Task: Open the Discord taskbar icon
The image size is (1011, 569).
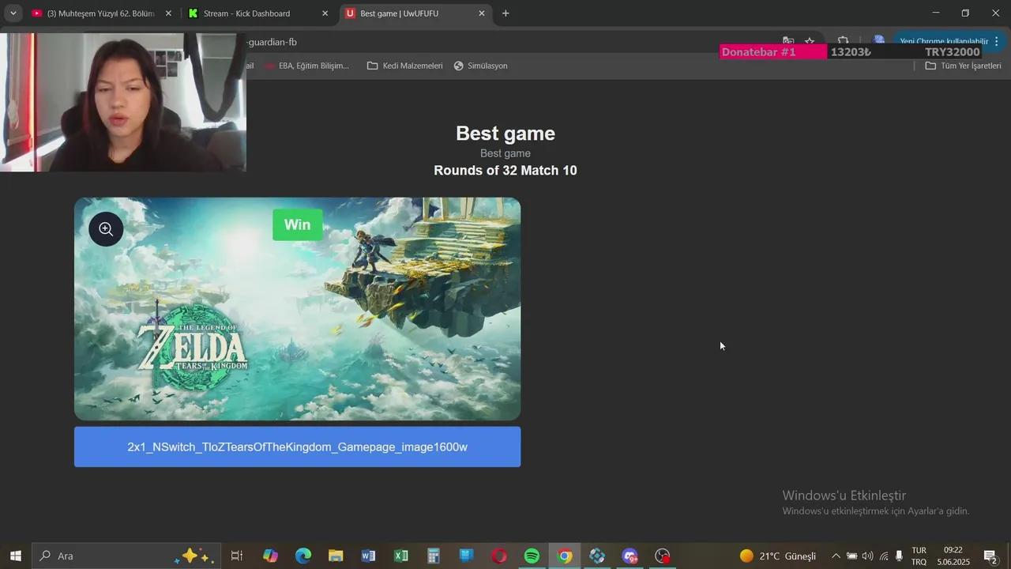Action: click(x=630, y=556)
